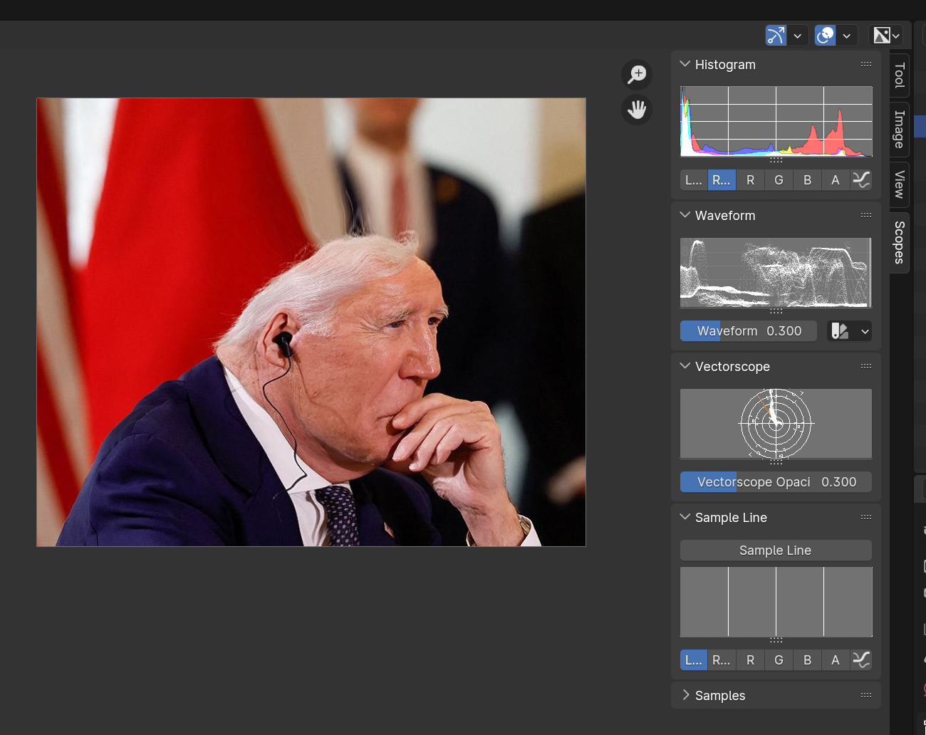
Task: Switch to the Tool sidebar tab
Action: [900, 75]
